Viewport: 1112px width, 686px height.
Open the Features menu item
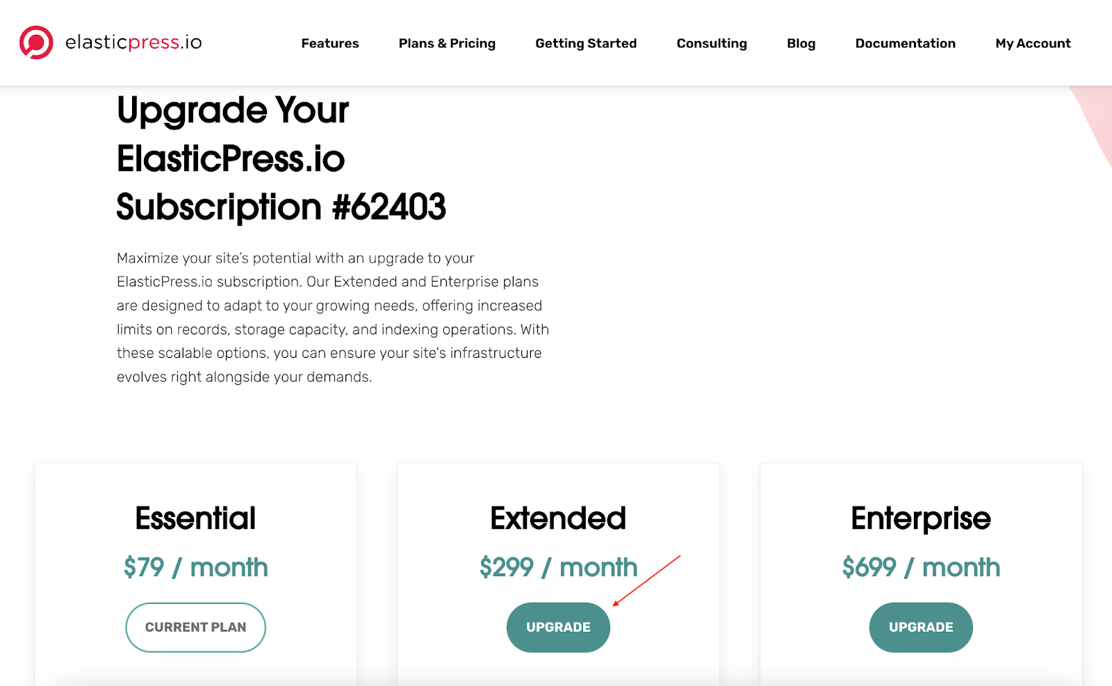coord(330,43)
